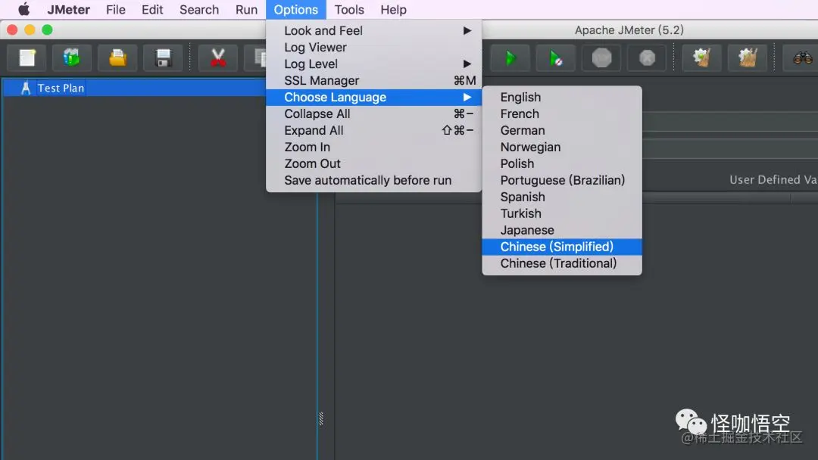Expand the Look and Feel submenu
This screenshot has width=818, height=460.
[x=373, y=31]
